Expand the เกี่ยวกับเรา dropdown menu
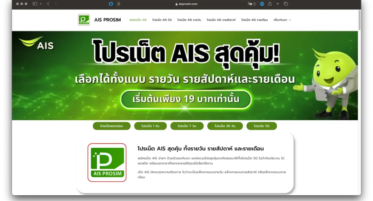The width and height of the screenshot is (373, 201). click(282, 20)
